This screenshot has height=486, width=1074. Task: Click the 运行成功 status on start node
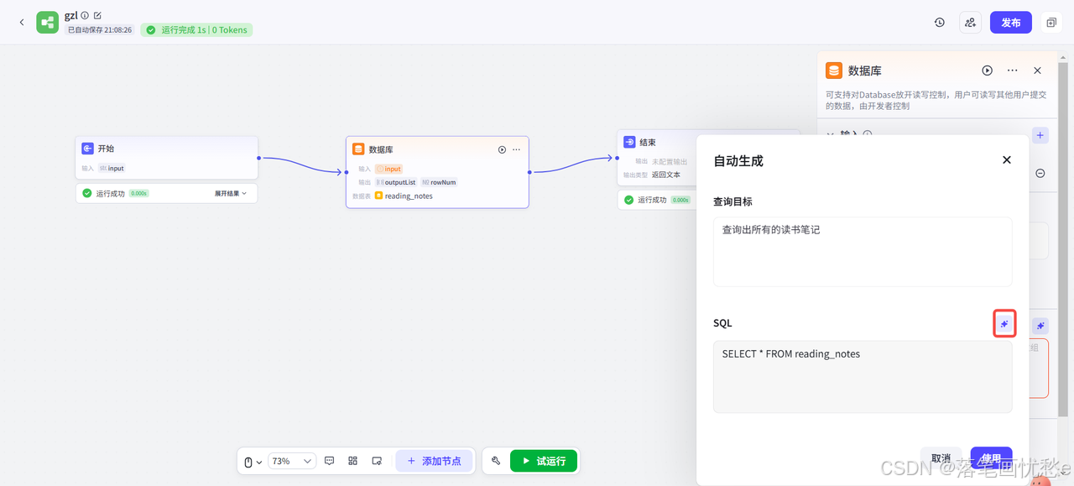pyautogui.click(x=110, y=193)
